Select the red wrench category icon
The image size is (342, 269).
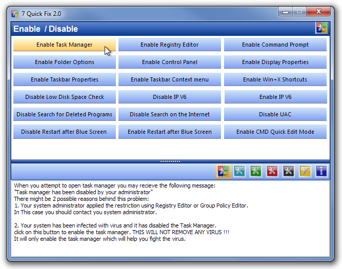click(x=272, y=171)
